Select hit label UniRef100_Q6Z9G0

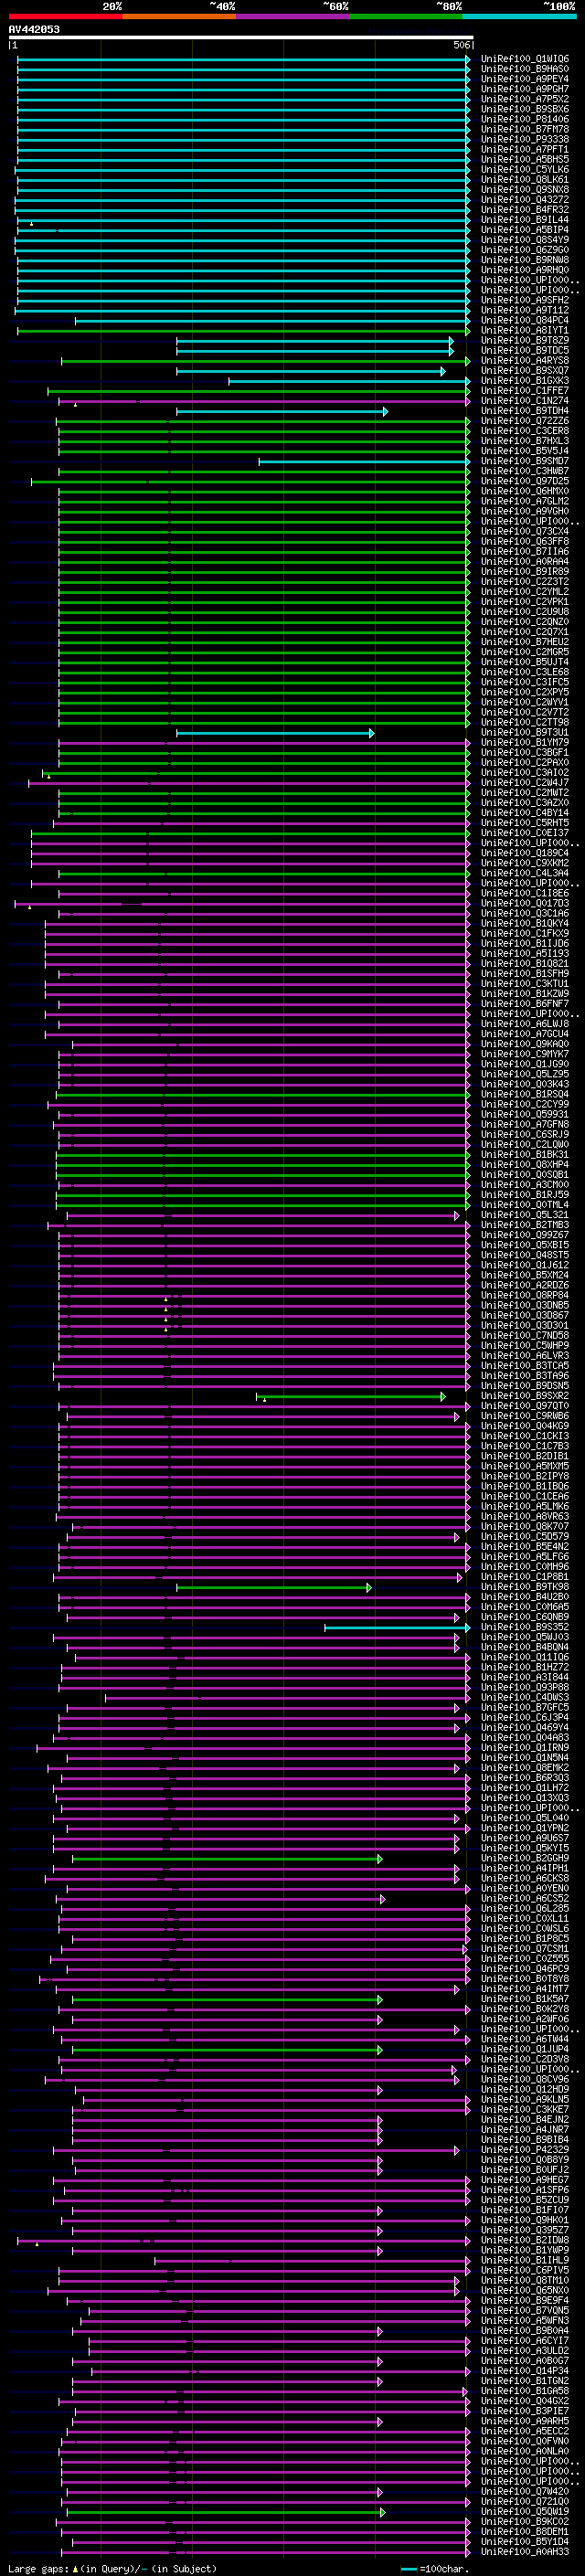(x=524, y=250)
